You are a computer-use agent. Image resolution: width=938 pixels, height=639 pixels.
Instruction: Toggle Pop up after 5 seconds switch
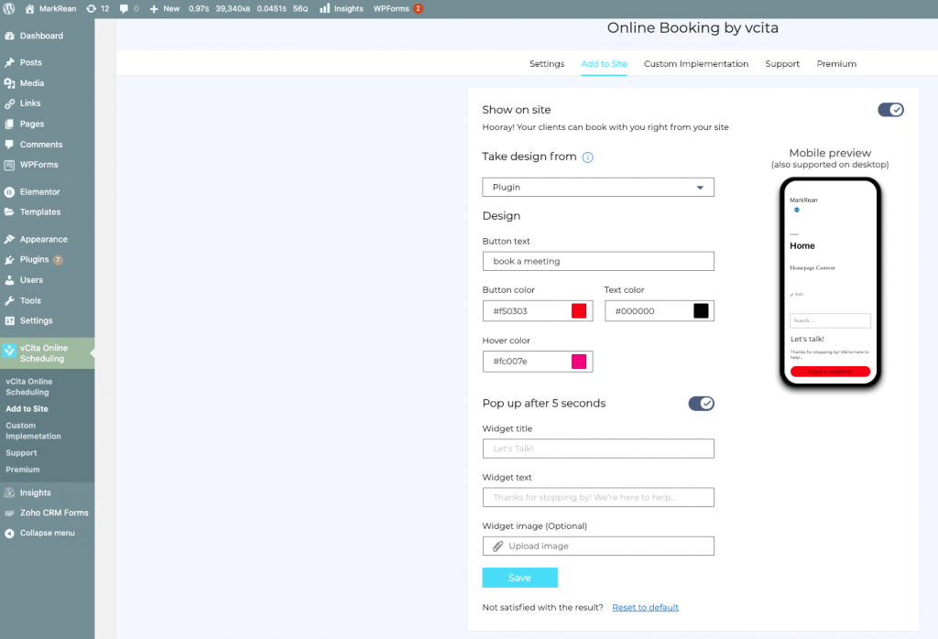coord(701,404)
